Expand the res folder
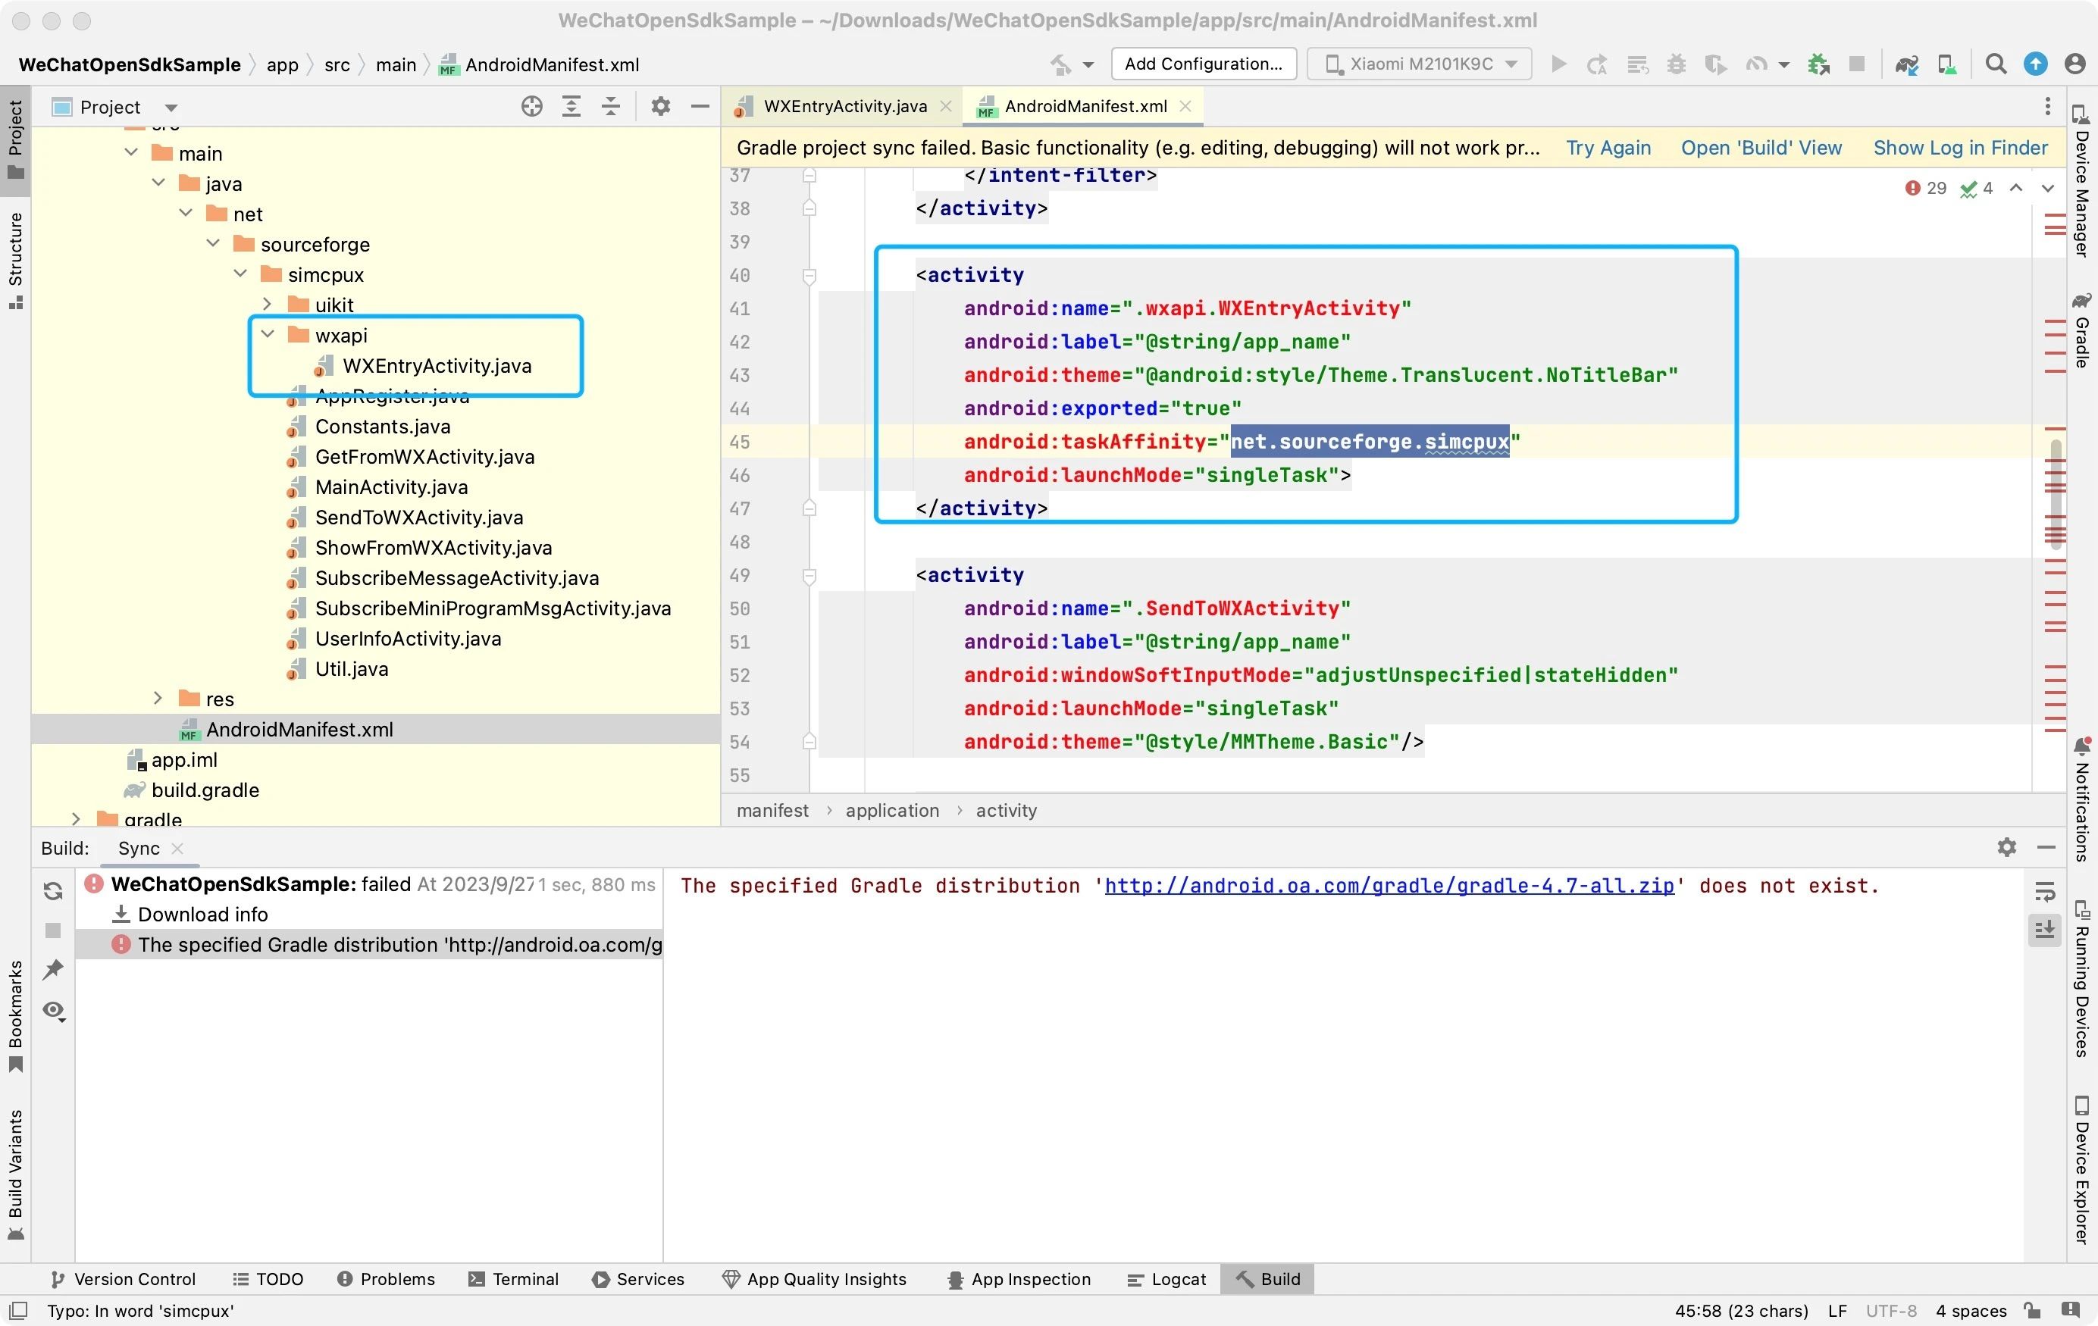This screenshot has width=2098, height=1326. [x=158, y=699]
